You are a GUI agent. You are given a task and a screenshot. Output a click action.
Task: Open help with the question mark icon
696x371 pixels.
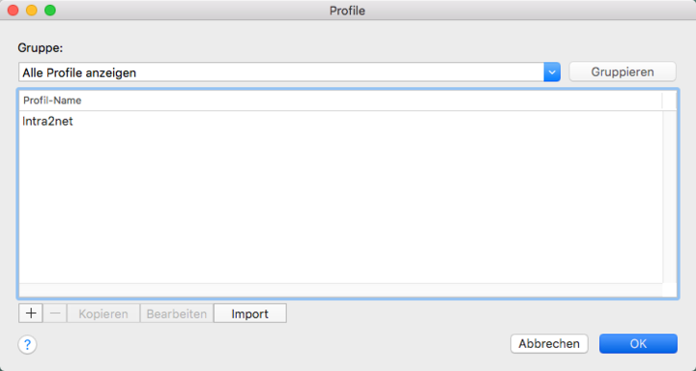pyautogui.click(x=27, y=344)
